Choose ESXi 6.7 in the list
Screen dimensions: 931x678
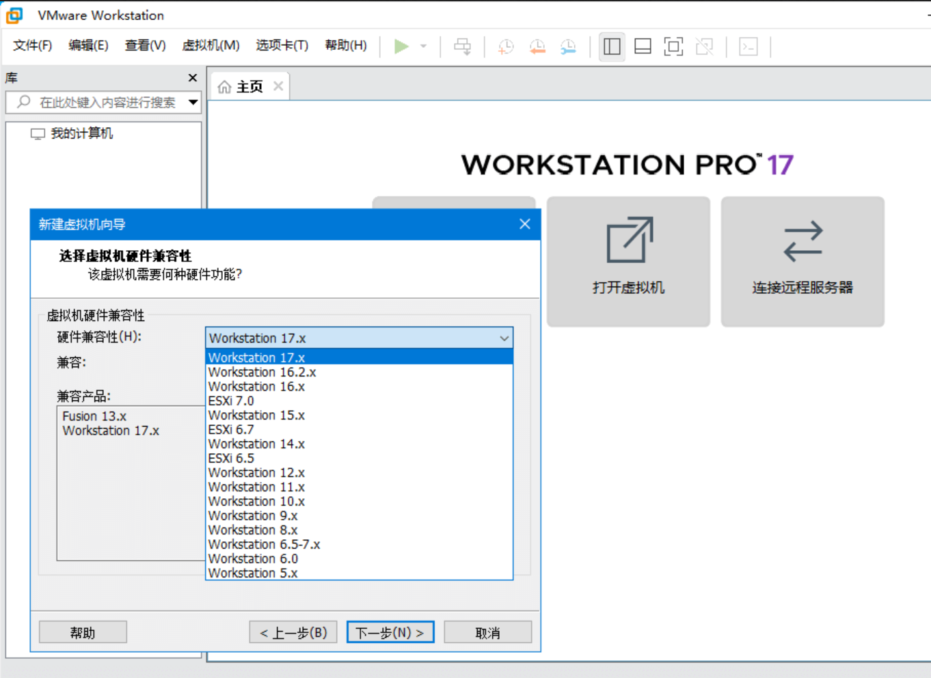360,429
